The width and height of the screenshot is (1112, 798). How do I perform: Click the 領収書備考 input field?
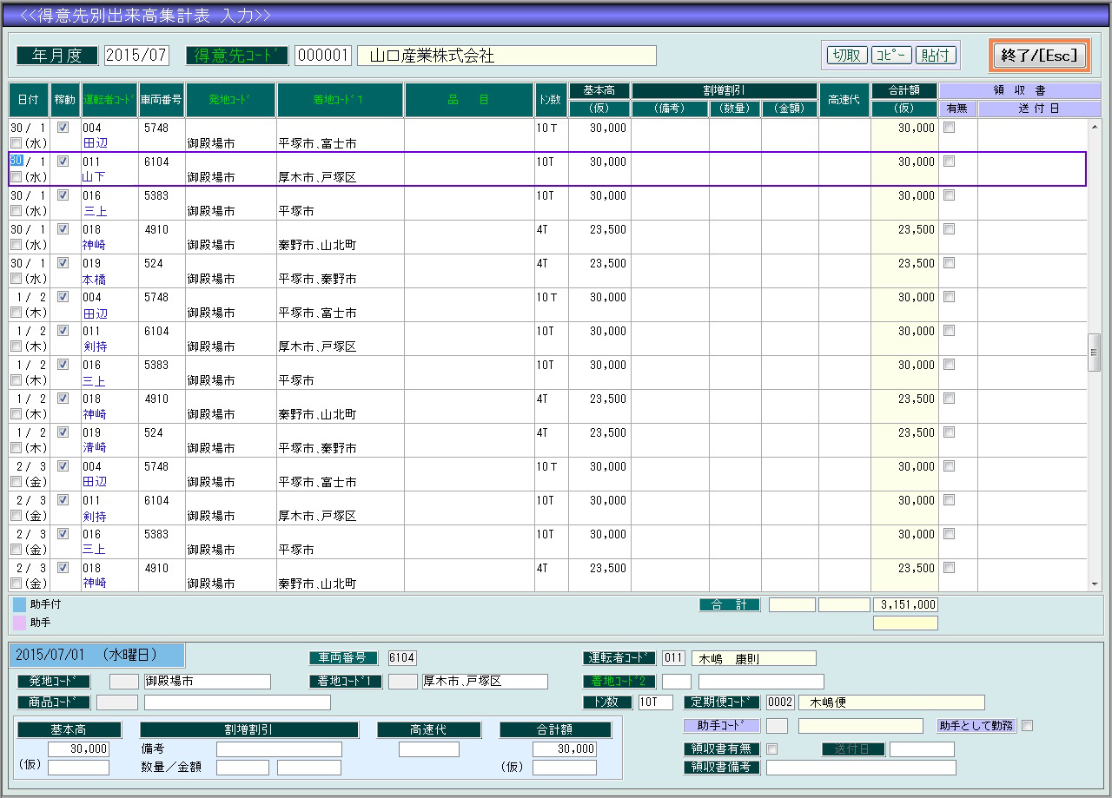click(861, 768)
